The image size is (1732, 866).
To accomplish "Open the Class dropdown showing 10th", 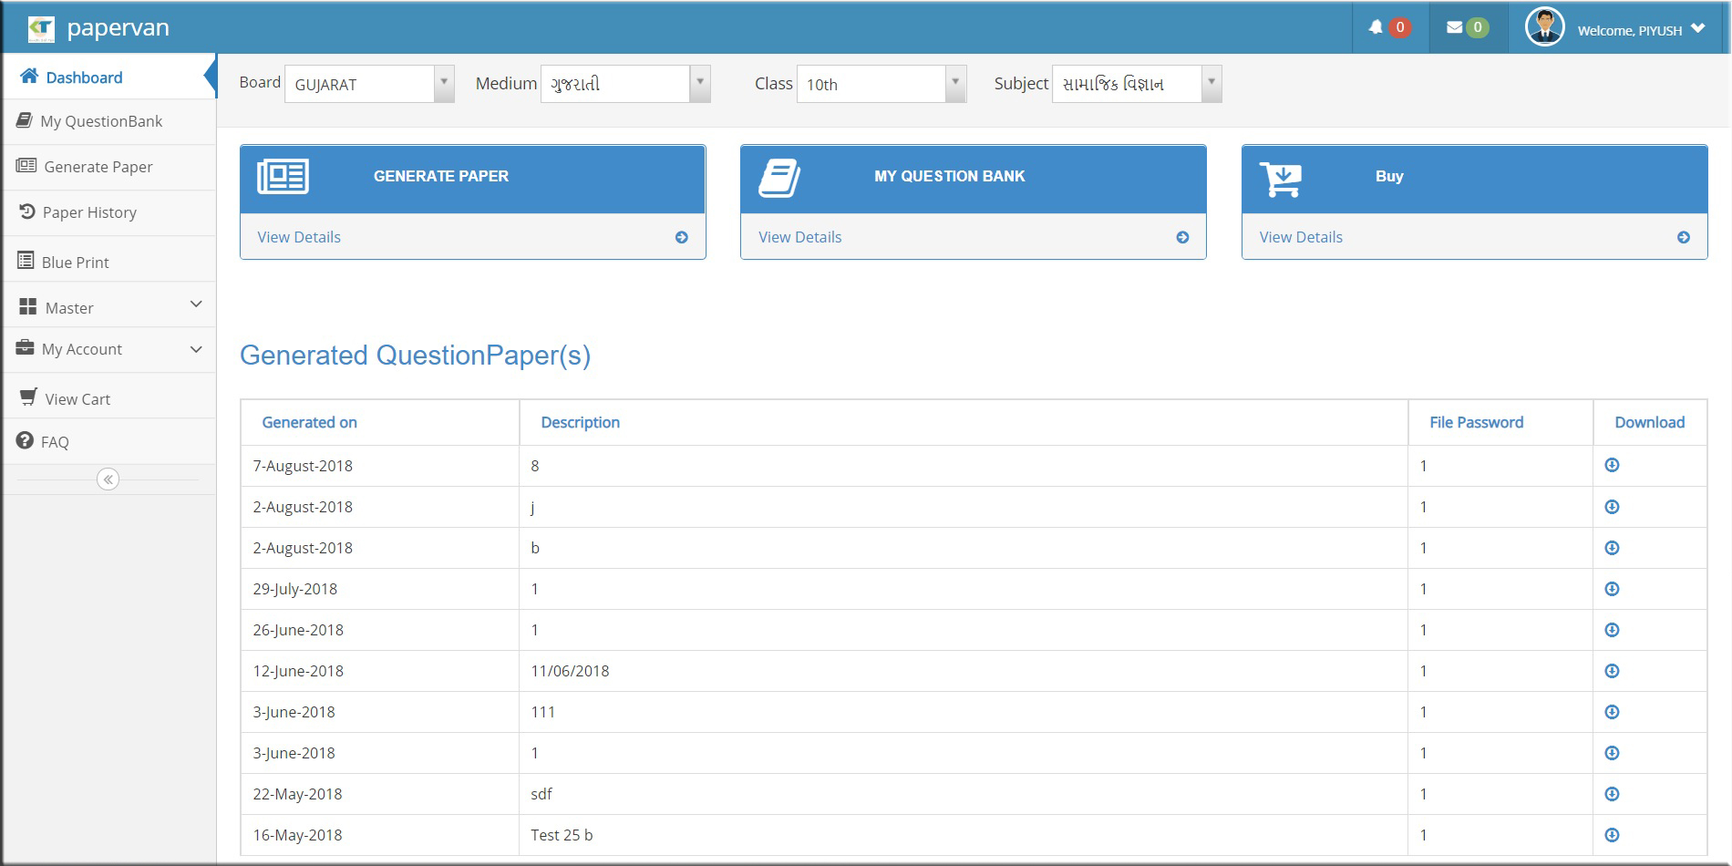I will click(881, 85).
